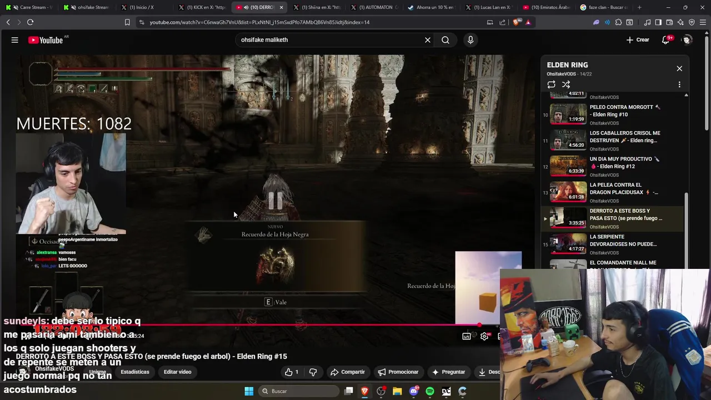
Task: Click the Preguntar button
Action: (448, 372)
